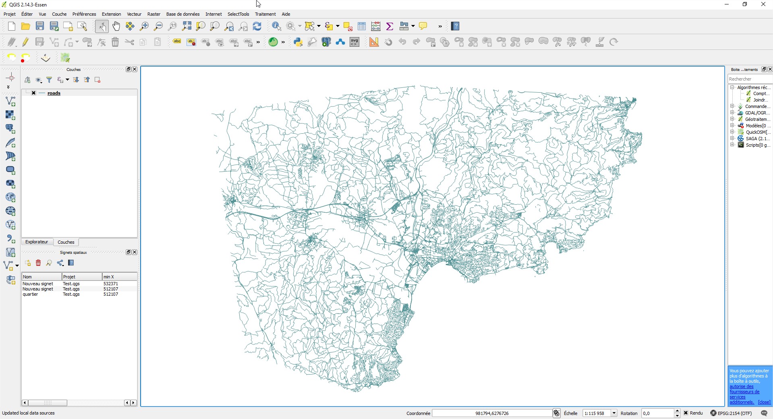The width and height of the screenshot is (773, 419).
Task: Open the attribute table icon
Action: click(362, 26)
